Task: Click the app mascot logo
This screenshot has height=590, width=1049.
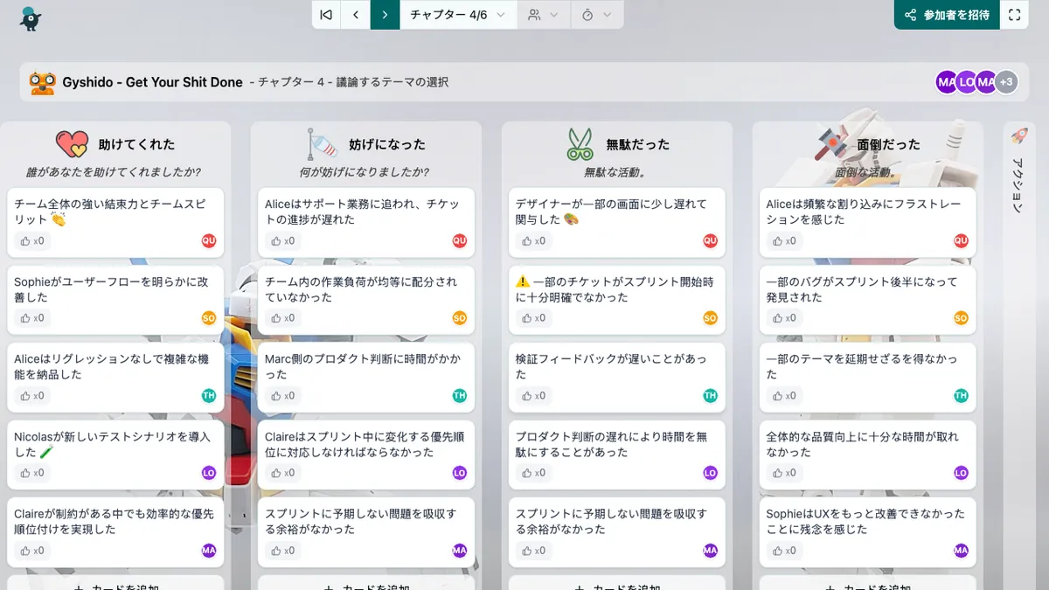Action: tap(31, 18)
